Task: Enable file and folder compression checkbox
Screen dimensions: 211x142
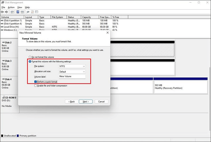Action: tap(36, 85)
